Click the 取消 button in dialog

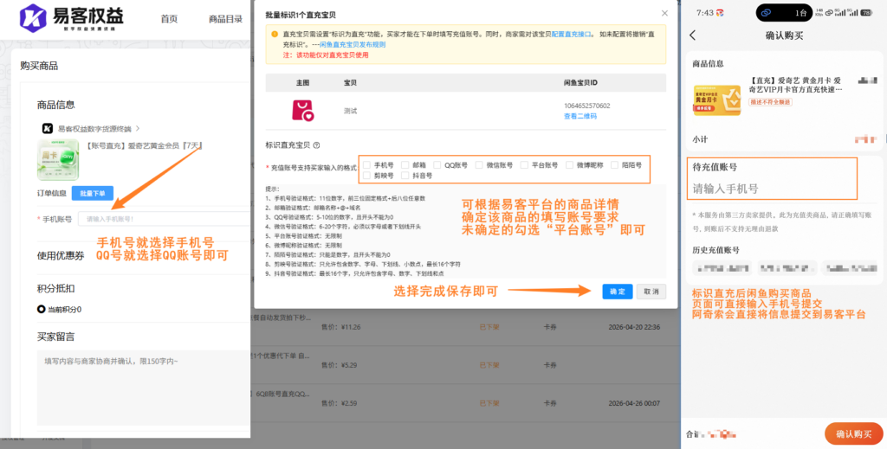click(651, 292)
